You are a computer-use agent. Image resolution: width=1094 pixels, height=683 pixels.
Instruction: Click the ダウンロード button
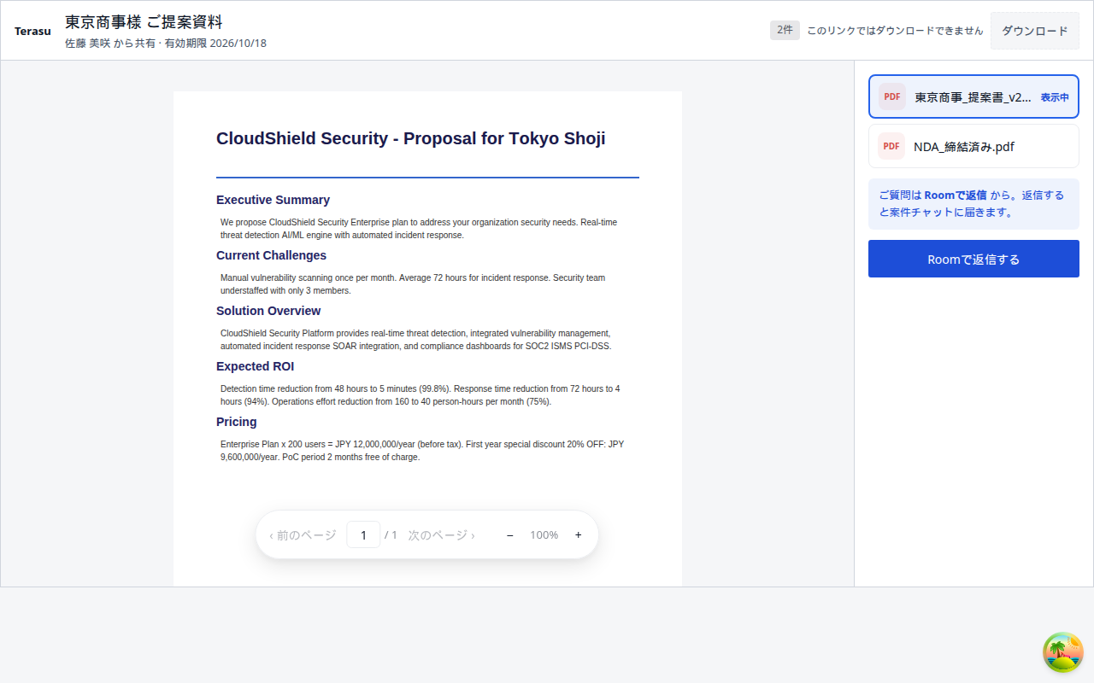1035,31
